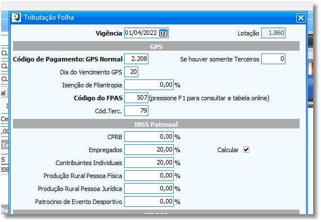Focus the Se houver somente Terceiros field
Image resolution: width=321 pixels, height=222 pixels.
273,59
